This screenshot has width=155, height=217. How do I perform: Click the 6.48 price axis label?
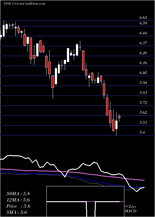point(143,33)
